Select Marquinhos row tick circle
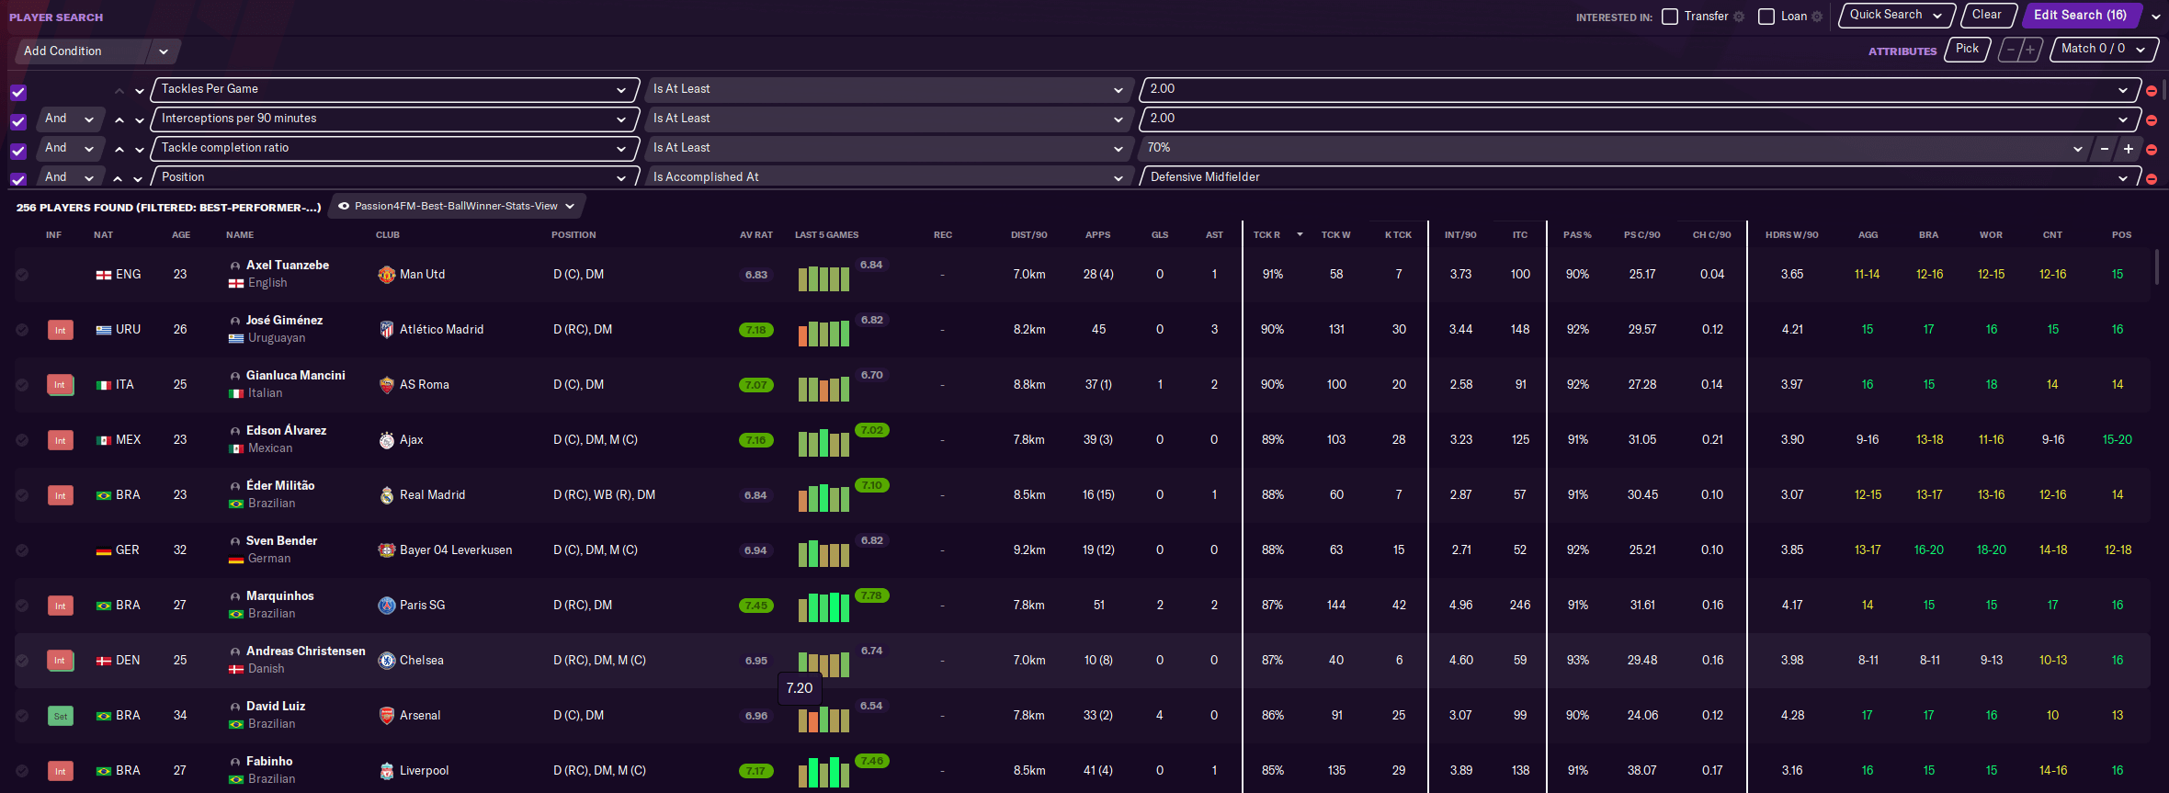2169x793 pixels. 22,606
